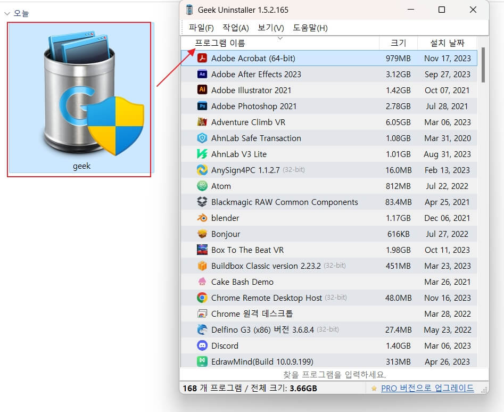Click the EdrawMind green icon
The image size is (504, 412).
pyautogui.click(x=201, y=361)
